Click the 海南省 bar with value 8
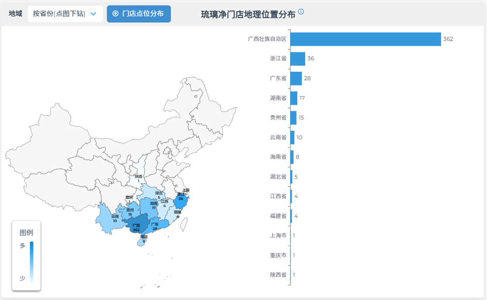Screen dimensions: 487x300 [292, 157]
